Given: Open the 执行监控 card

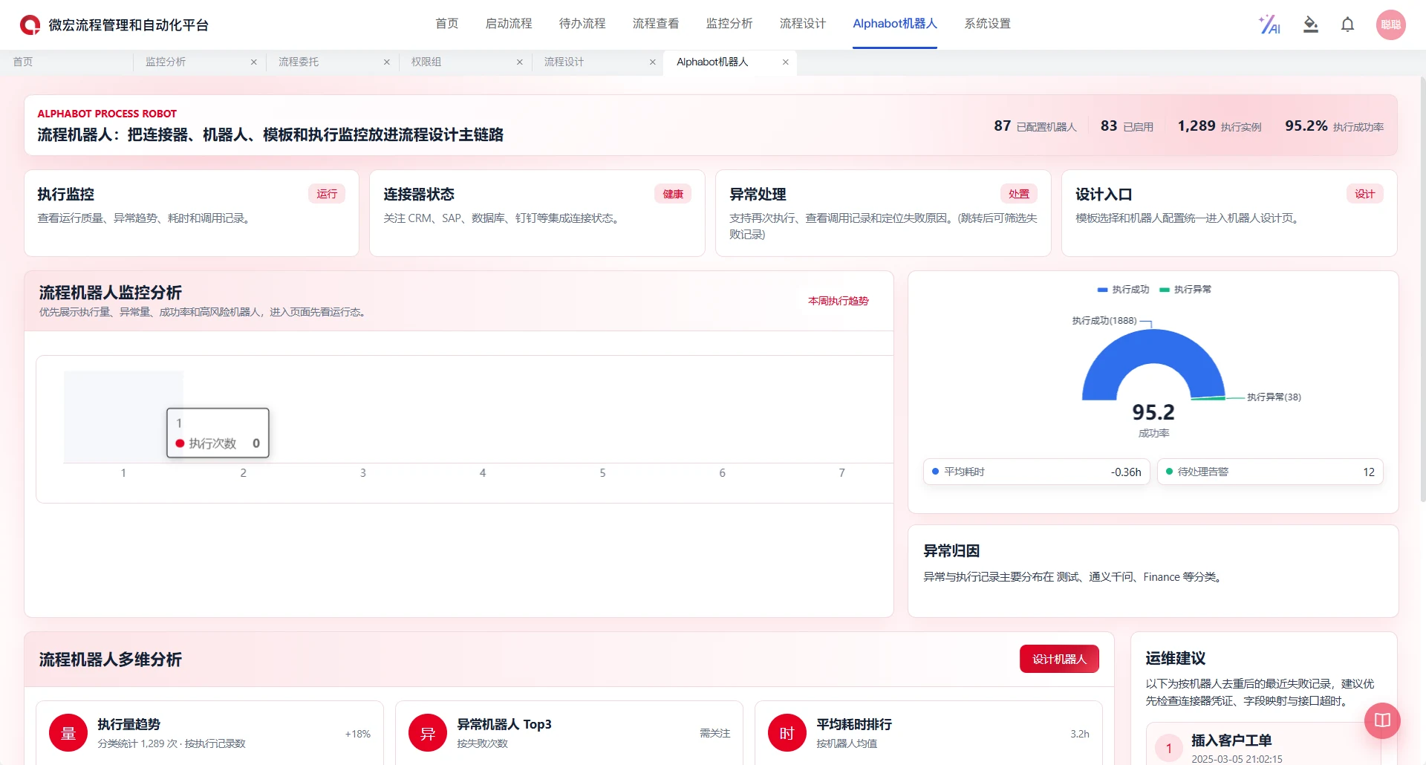Looking at the screenshot, I should 192,213.
